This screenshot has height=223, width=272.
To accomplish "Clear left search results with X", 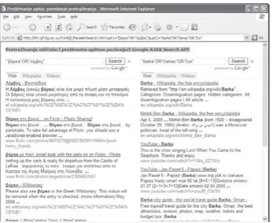I will pos(129,61).
